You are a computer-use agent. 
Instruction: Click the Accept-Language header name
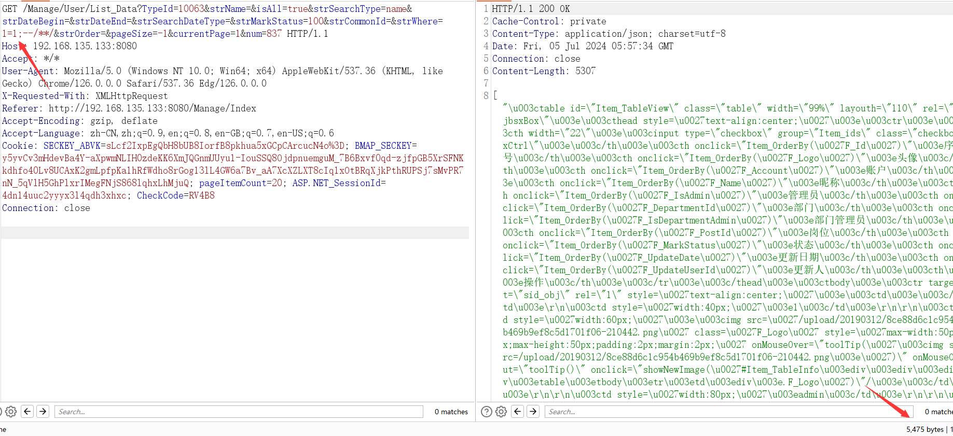pos(41,133)
